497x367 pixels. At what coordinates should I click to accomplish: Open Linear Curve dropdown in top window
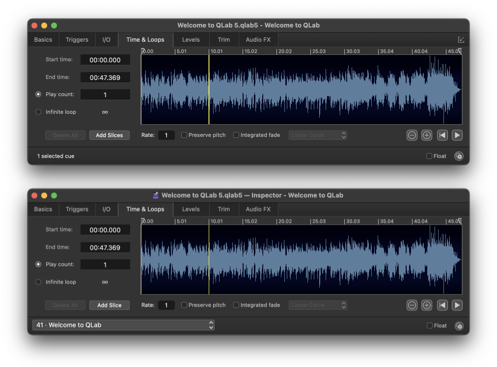pyautogui.click(x=318, y=135)
